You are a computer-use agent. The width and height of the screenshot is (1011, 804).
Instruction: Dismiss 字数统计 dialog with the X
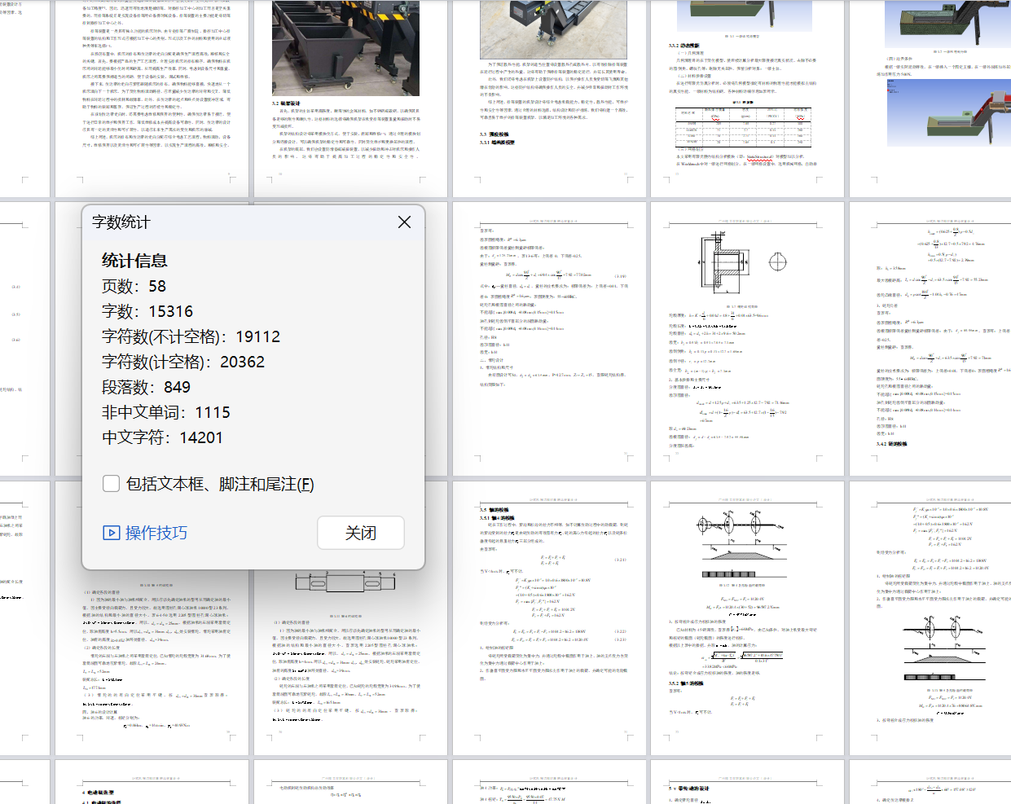(404, 221)
